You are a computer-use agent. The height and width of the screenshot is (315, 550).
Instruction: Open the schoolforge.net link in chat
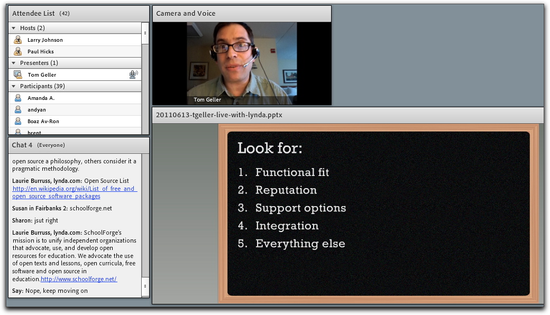pos(78,279)
